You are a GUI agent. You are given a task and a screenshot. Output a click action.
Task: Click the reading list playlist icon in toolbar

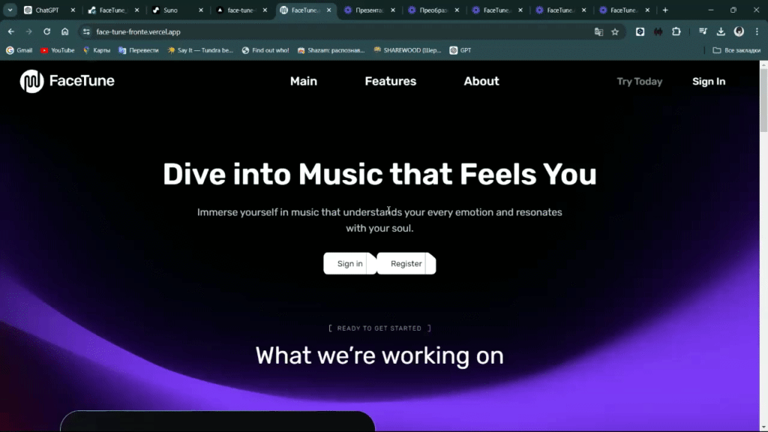[x=702, y=31]
